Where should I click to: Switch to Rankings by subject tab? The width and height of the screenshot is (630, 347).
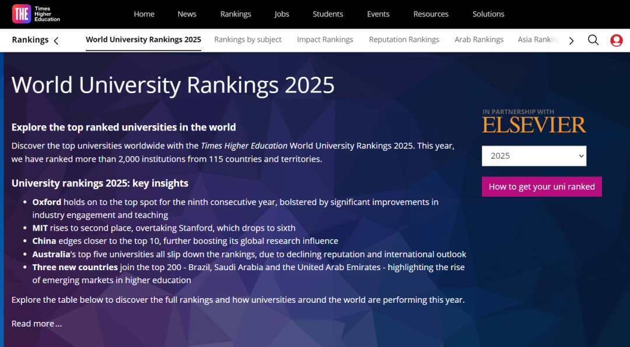click(x=248, y=40)
